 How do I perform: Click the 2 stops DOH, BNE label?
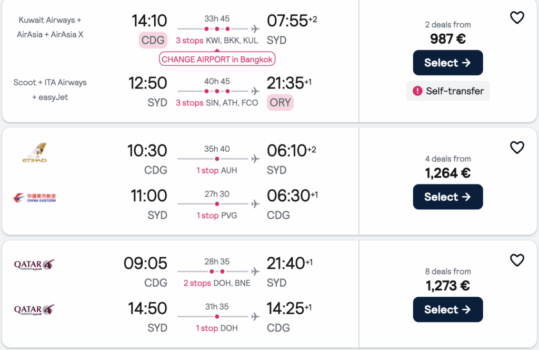pos(217,283)
